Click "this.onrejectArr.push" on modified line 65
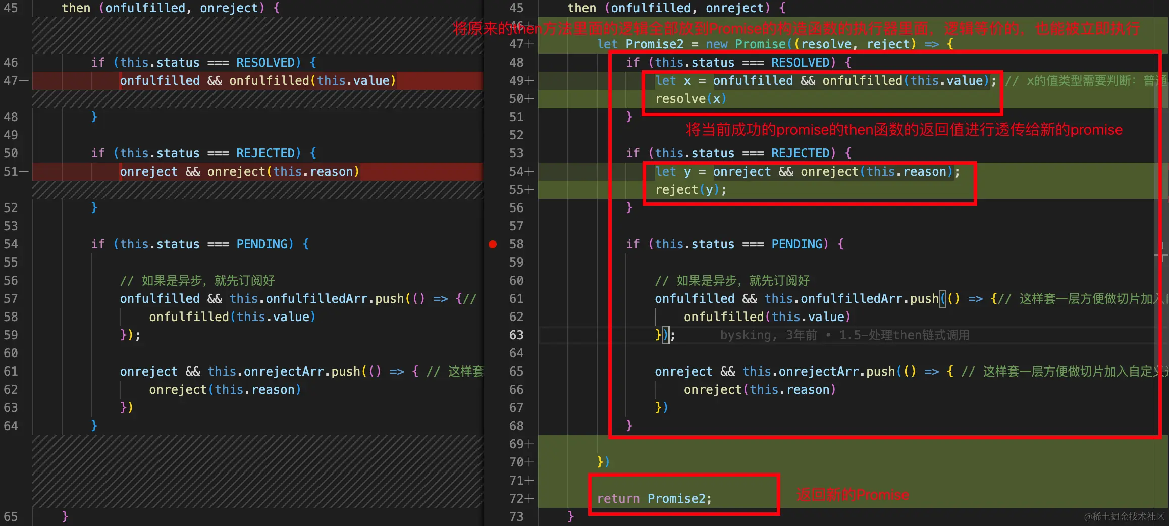The height and width of the screenshot is (526, 1169). 819,372
